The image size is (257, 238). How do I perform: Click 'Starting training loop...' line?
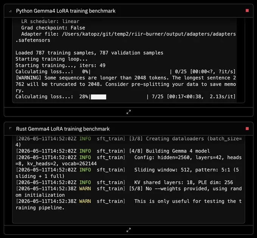[51, 59]
